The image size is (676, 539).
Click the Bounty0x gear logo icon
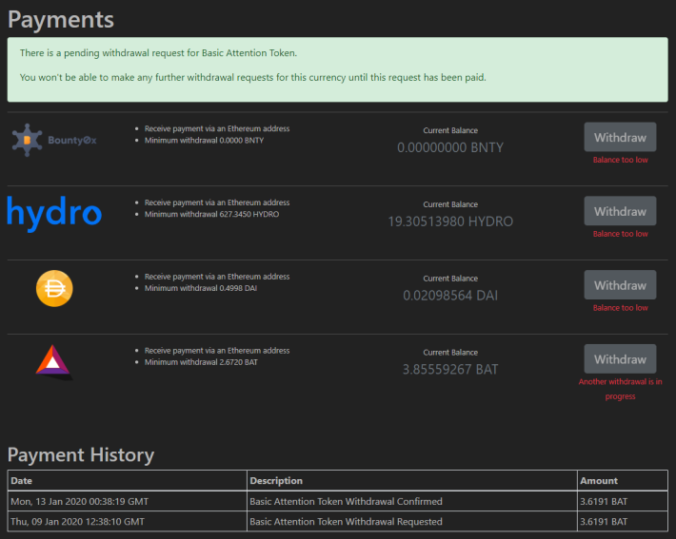coord(27,140)
